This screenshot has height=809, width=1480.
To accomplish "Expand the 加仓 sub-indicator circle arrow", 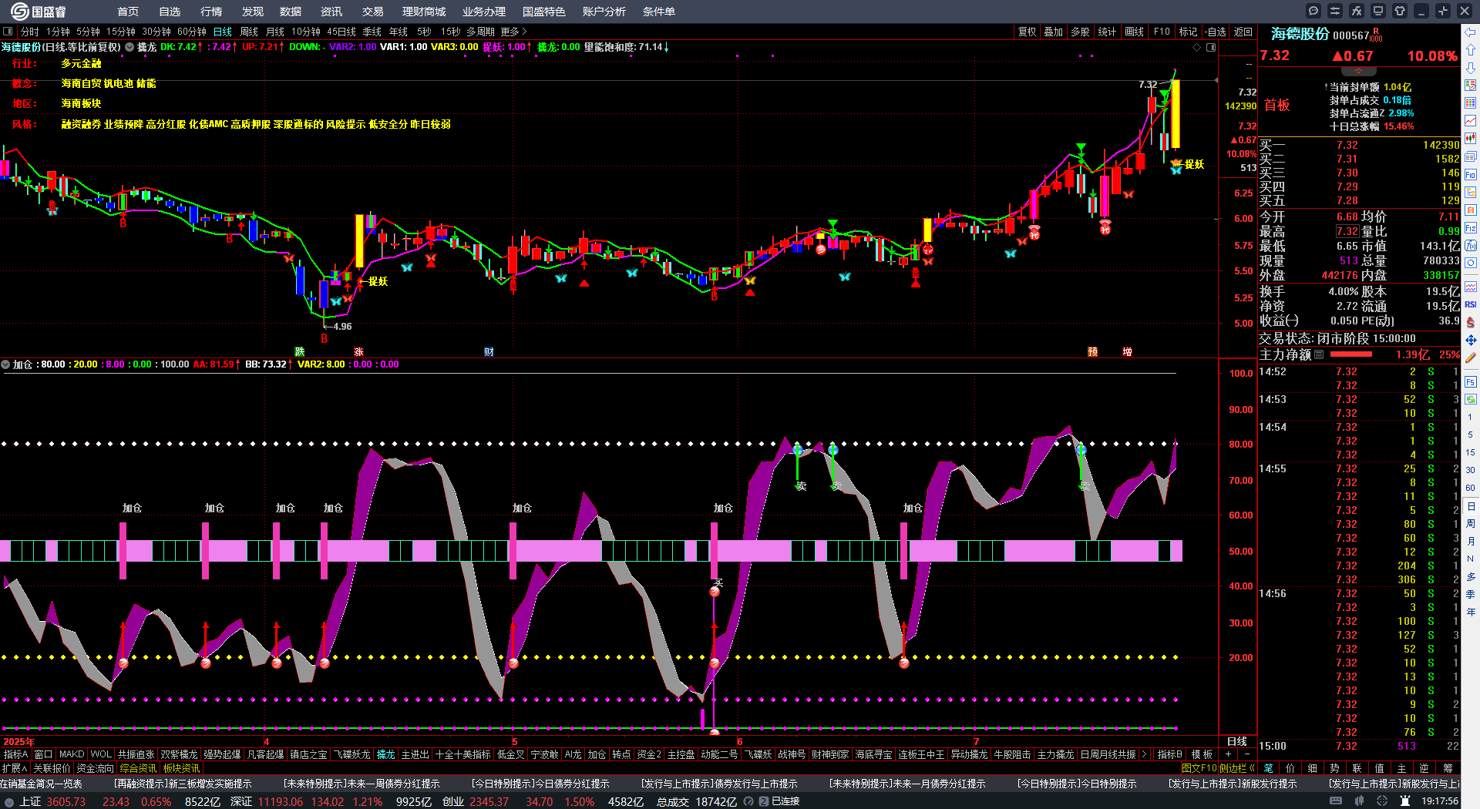I will [x=5, y=364].
